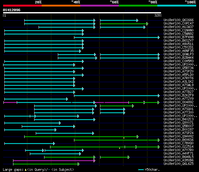Select the green alignment bar in Q9AVH2 row

coord(81,137)
